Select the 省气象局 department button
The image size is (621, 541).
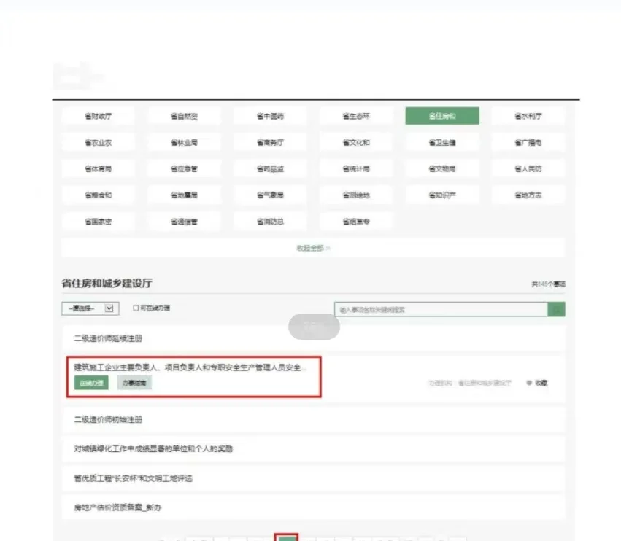point(270,195)
